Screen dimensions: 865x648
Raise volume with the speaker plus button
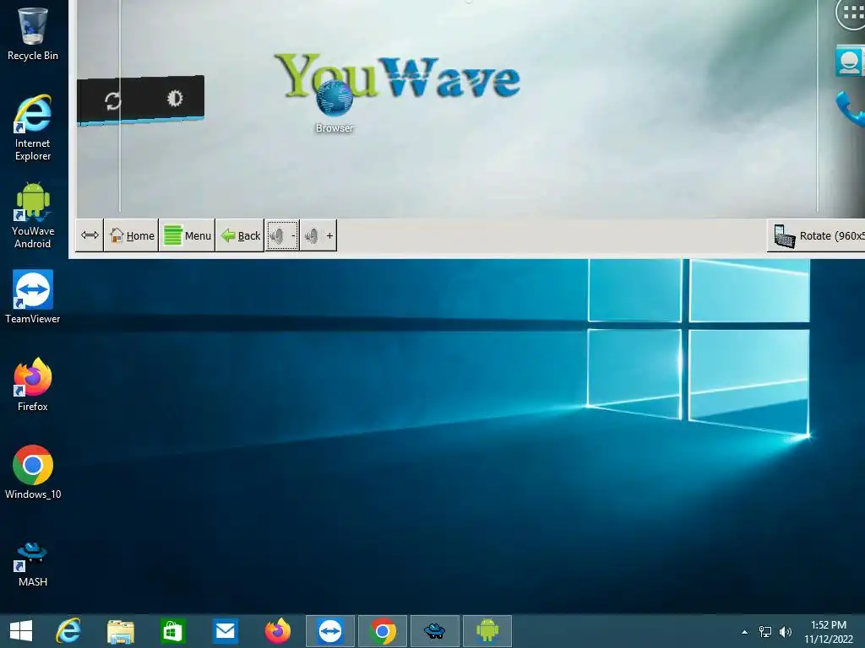coord(318,236)
